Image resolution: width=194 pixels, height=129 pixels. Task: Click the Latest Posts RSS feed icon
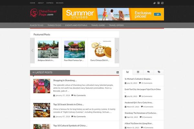118,73
